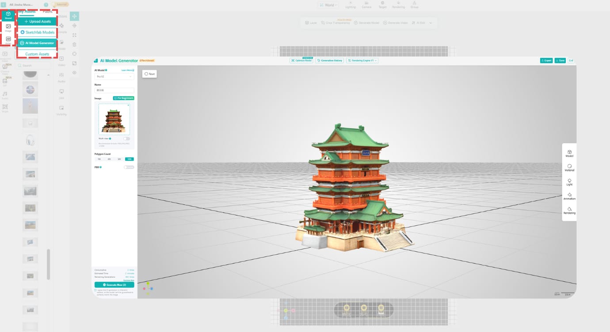Select 10K polygon count
610x332 pixels.
click(x=99, y=159)
